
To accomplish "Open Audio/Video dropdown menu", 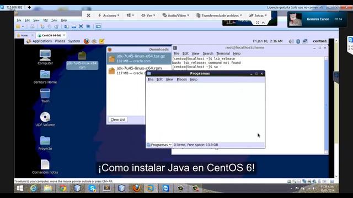I will coord(176,15).
